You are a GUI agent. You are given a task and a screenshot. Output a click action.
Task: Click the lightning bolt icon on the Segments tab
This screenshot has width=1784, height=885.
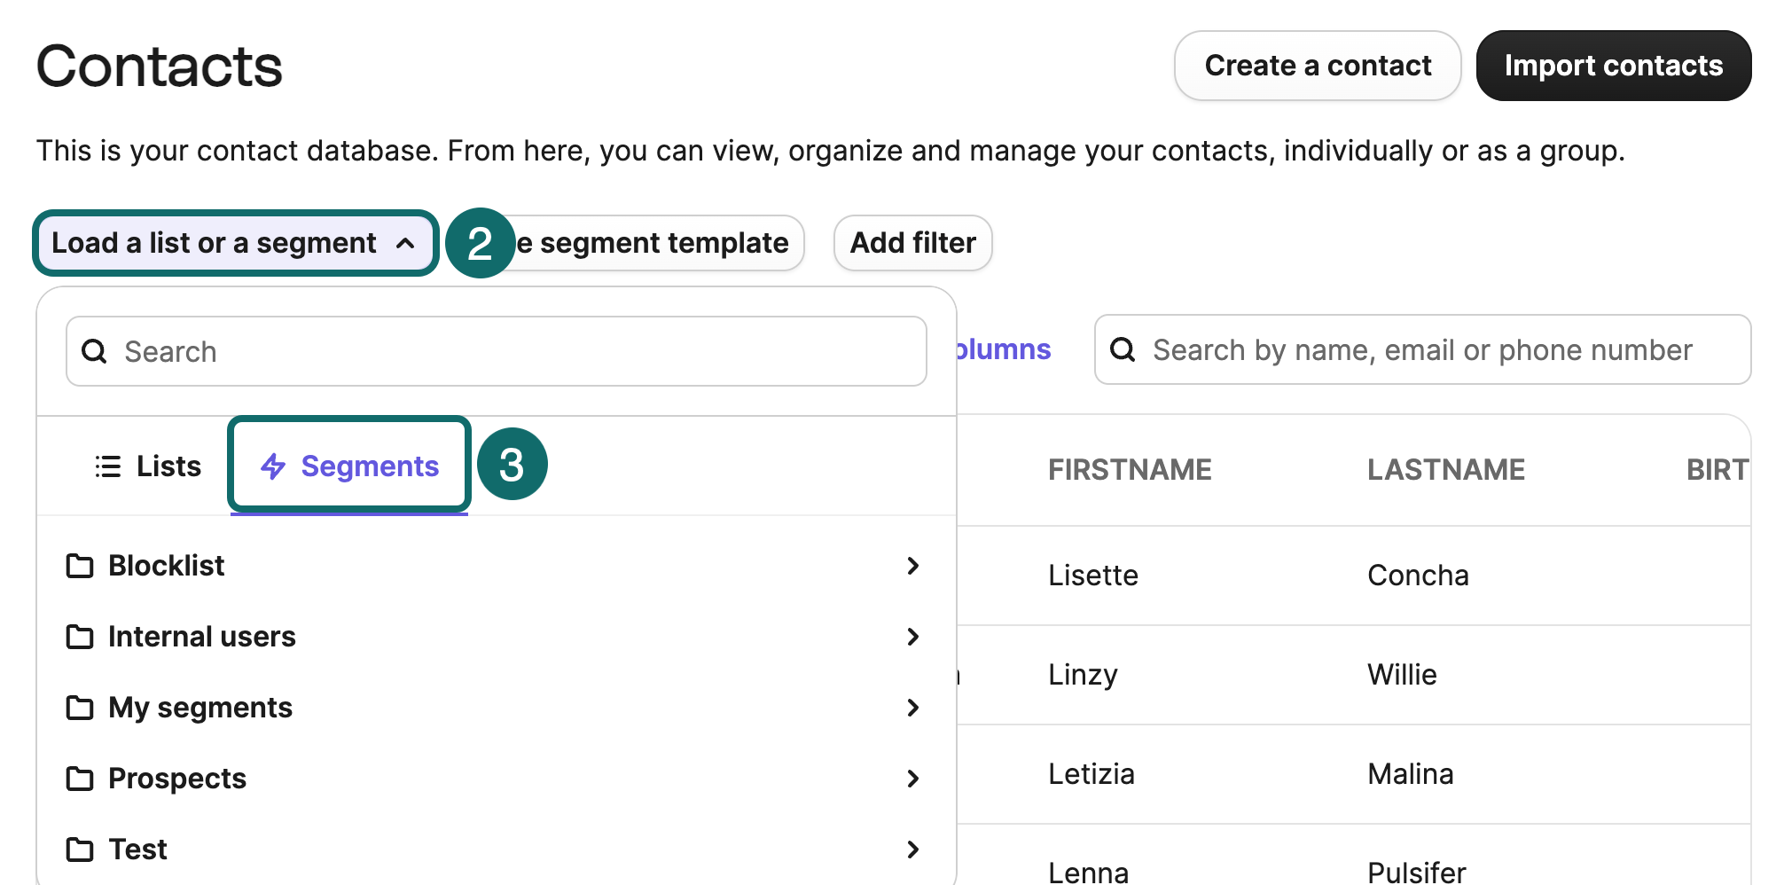(x=272, y=466)
